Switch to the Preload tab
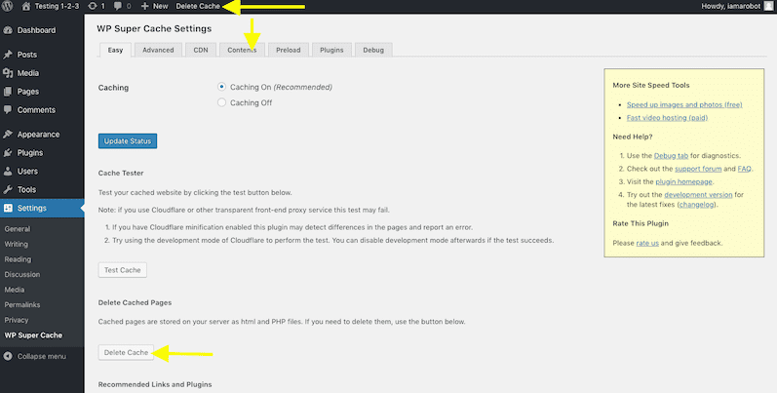This screenshot has width=777, height=393. tap(289, 50)
